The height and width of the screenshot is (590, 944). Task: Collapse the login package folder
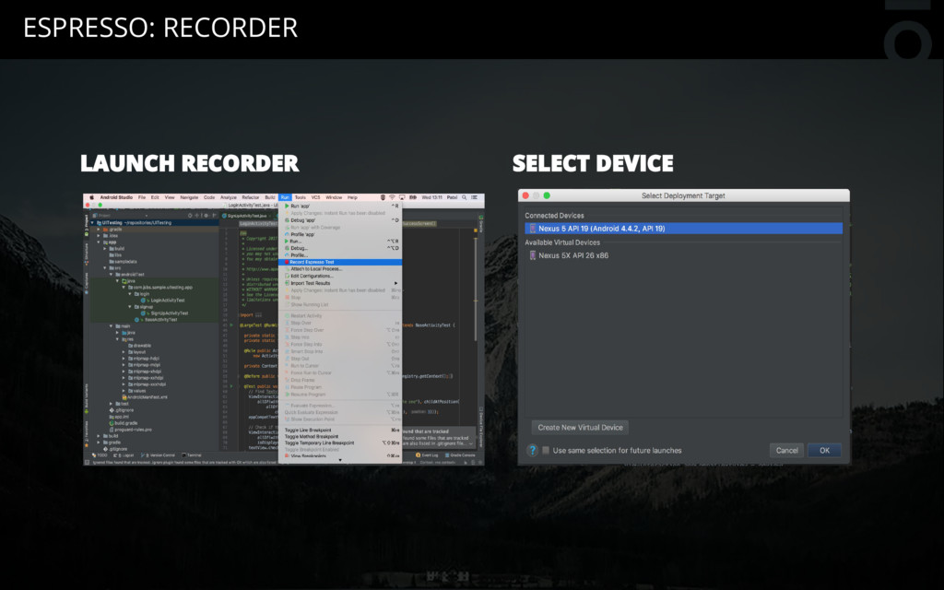130,294
